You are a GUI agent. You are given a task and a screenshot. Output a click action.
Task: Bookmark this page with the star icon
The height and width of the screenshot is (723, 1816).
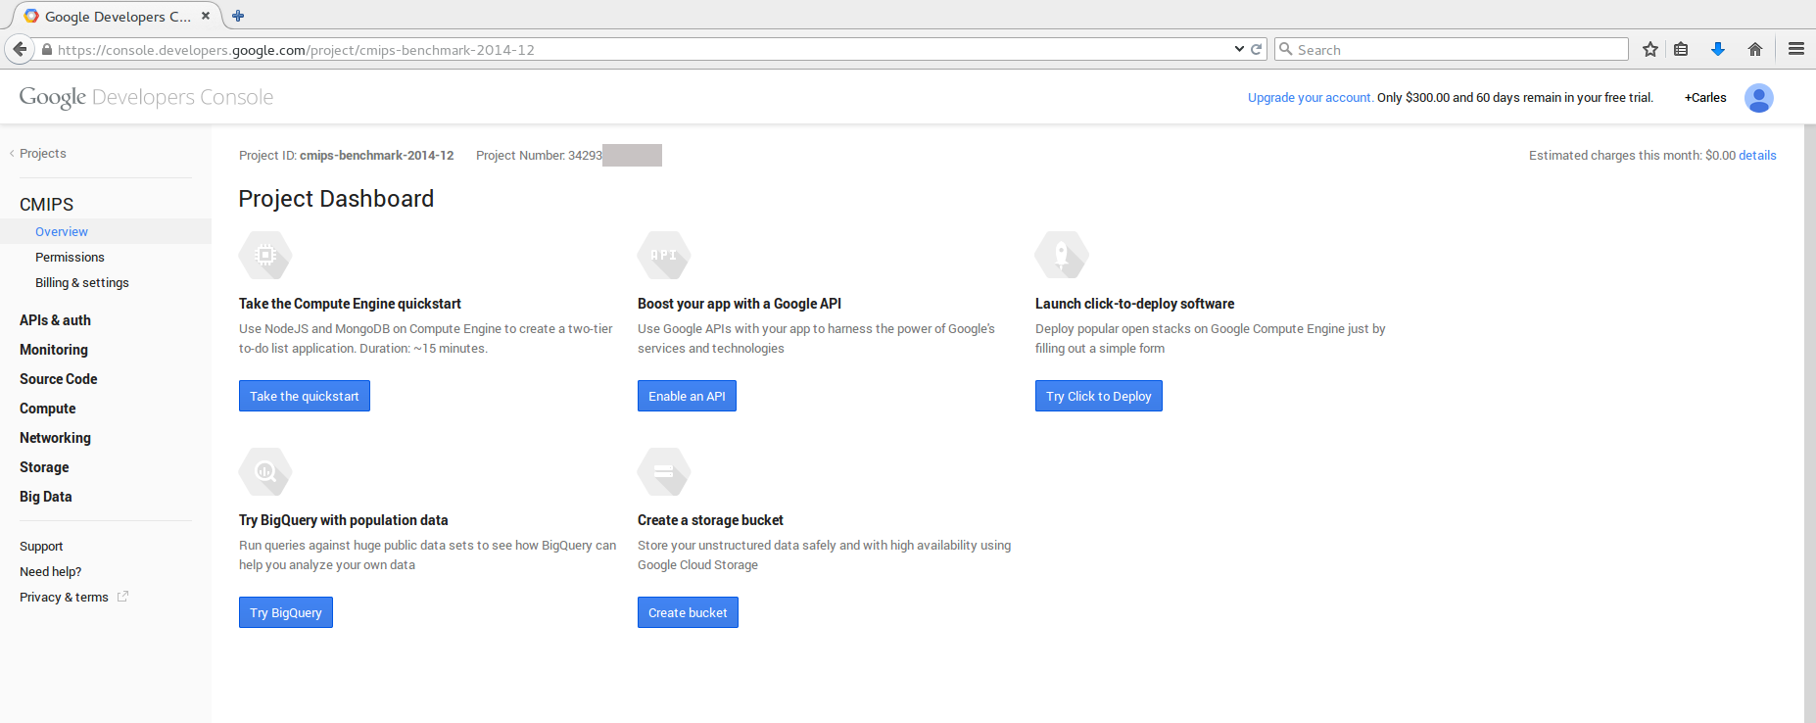click(x=1650, y=49)
